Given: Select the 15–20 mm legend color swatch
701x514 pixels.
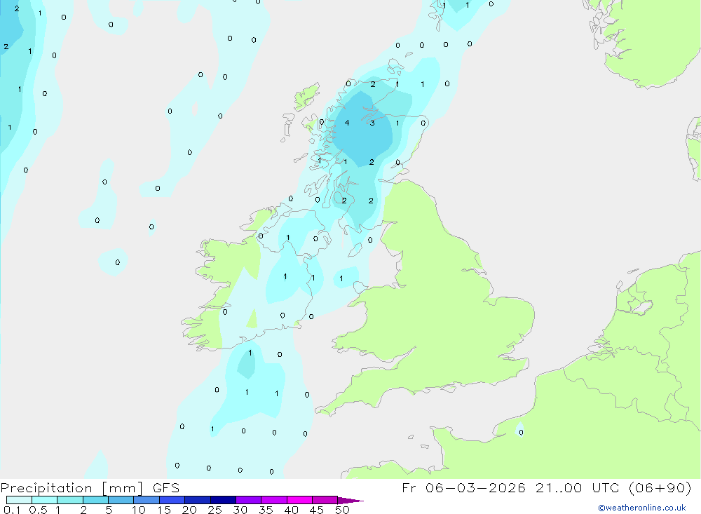Looking at the screenshot, I should [x=172, y=500].
